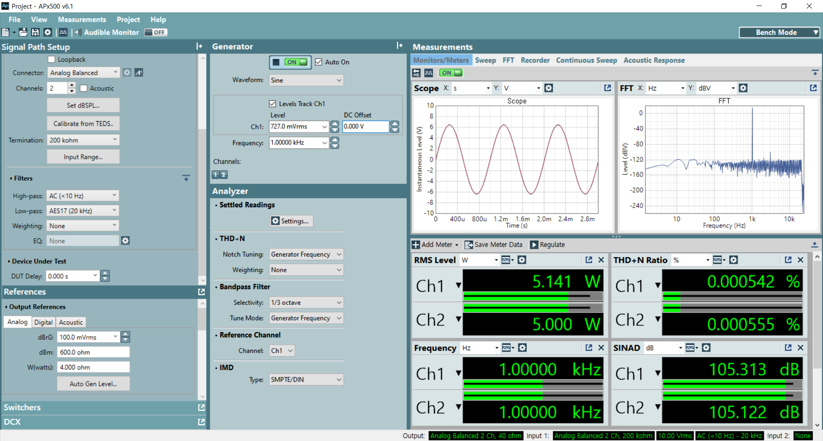Click the Open Project toolbar icon
823x441 pixels.
(x=23, y=32)
